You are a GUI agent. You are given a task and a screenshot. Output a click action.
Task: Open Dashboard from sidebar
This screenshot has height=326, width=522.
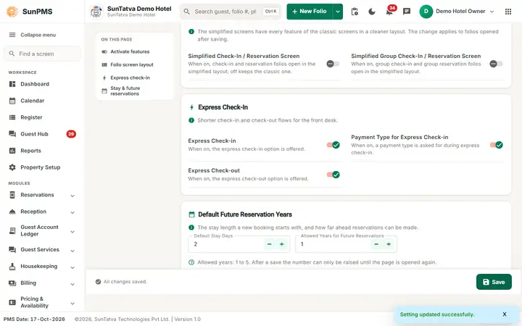[x=42, y=84]
